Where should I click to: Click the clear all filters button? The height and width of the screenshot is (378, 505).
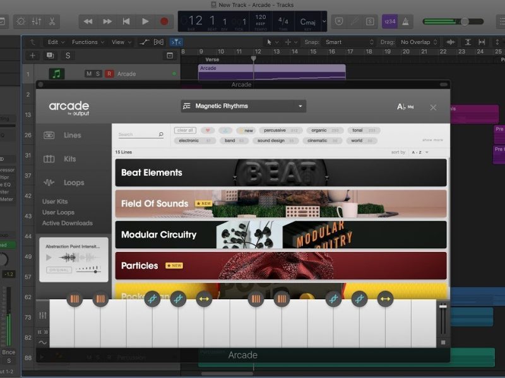pos(185,130)
